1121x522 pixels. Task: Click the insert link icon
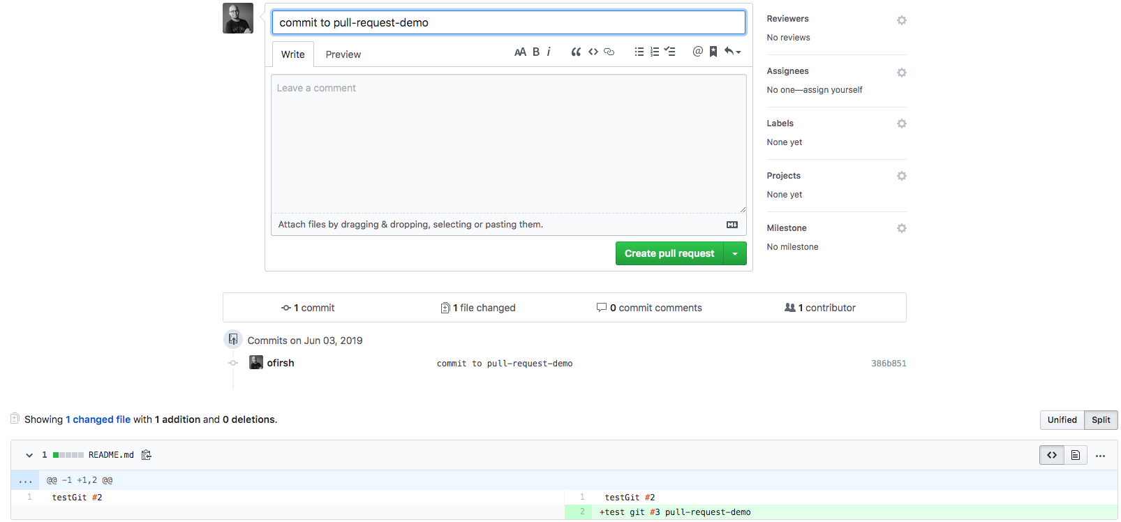click(x=609, y=52)
